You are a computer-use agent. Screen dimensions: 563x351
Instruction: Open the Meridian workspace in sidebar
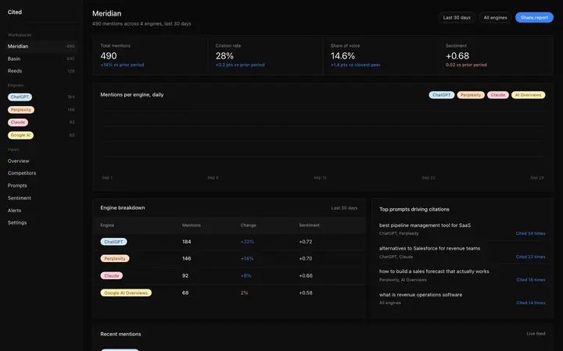pyautogui.click(x=41, y=46)
